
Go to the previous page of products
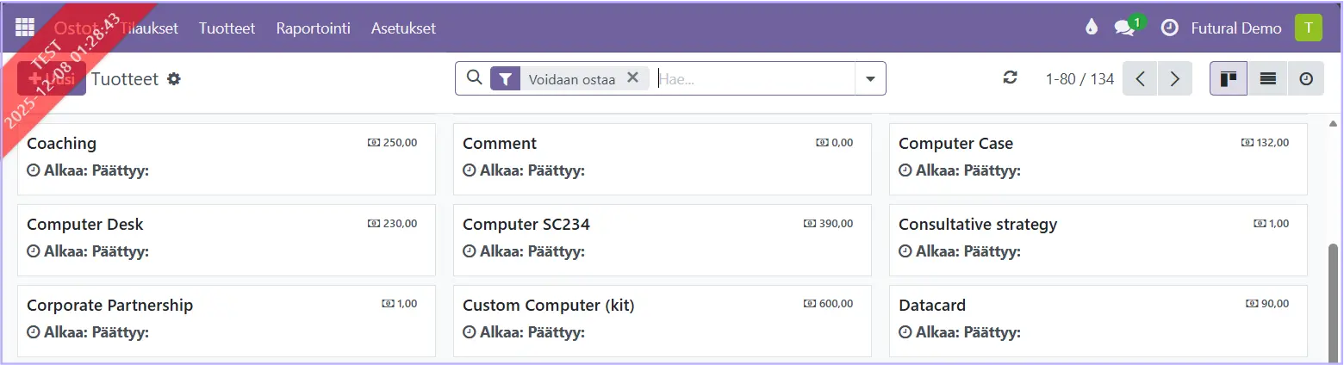[x=1140, y=78]
